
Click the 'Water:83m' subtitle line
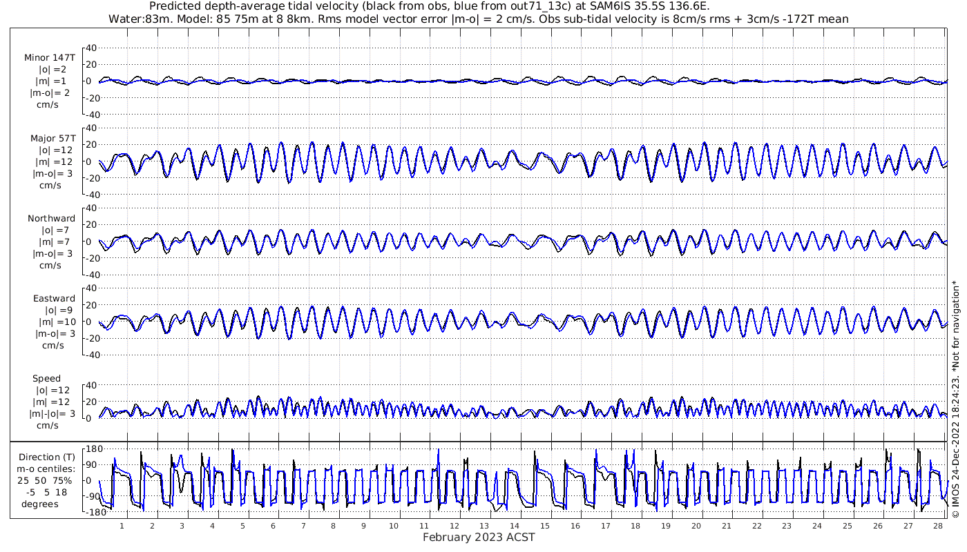tap(478, 19)
